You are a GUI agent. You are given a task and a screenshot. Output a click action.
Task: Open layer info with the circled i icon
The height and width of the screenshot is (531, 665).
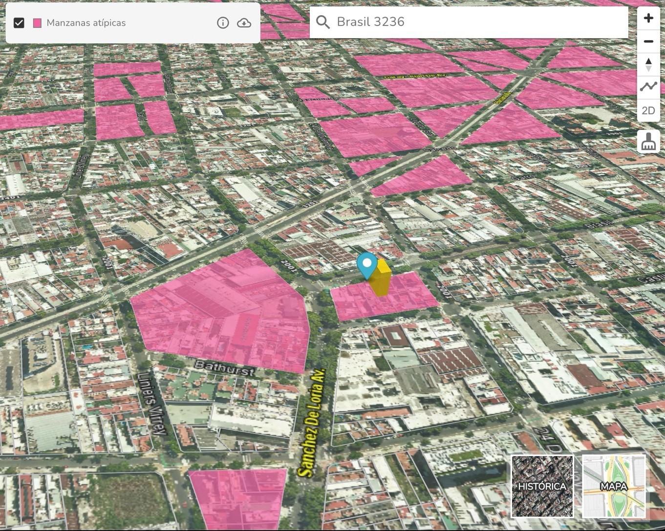click(223, 23)
